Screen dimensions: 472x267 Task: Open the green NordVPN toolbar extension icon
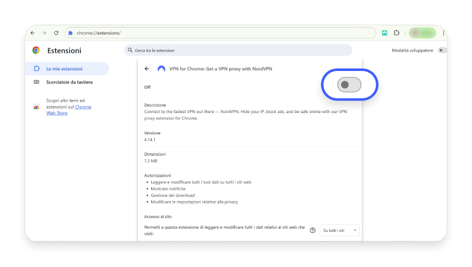point(385,33)
